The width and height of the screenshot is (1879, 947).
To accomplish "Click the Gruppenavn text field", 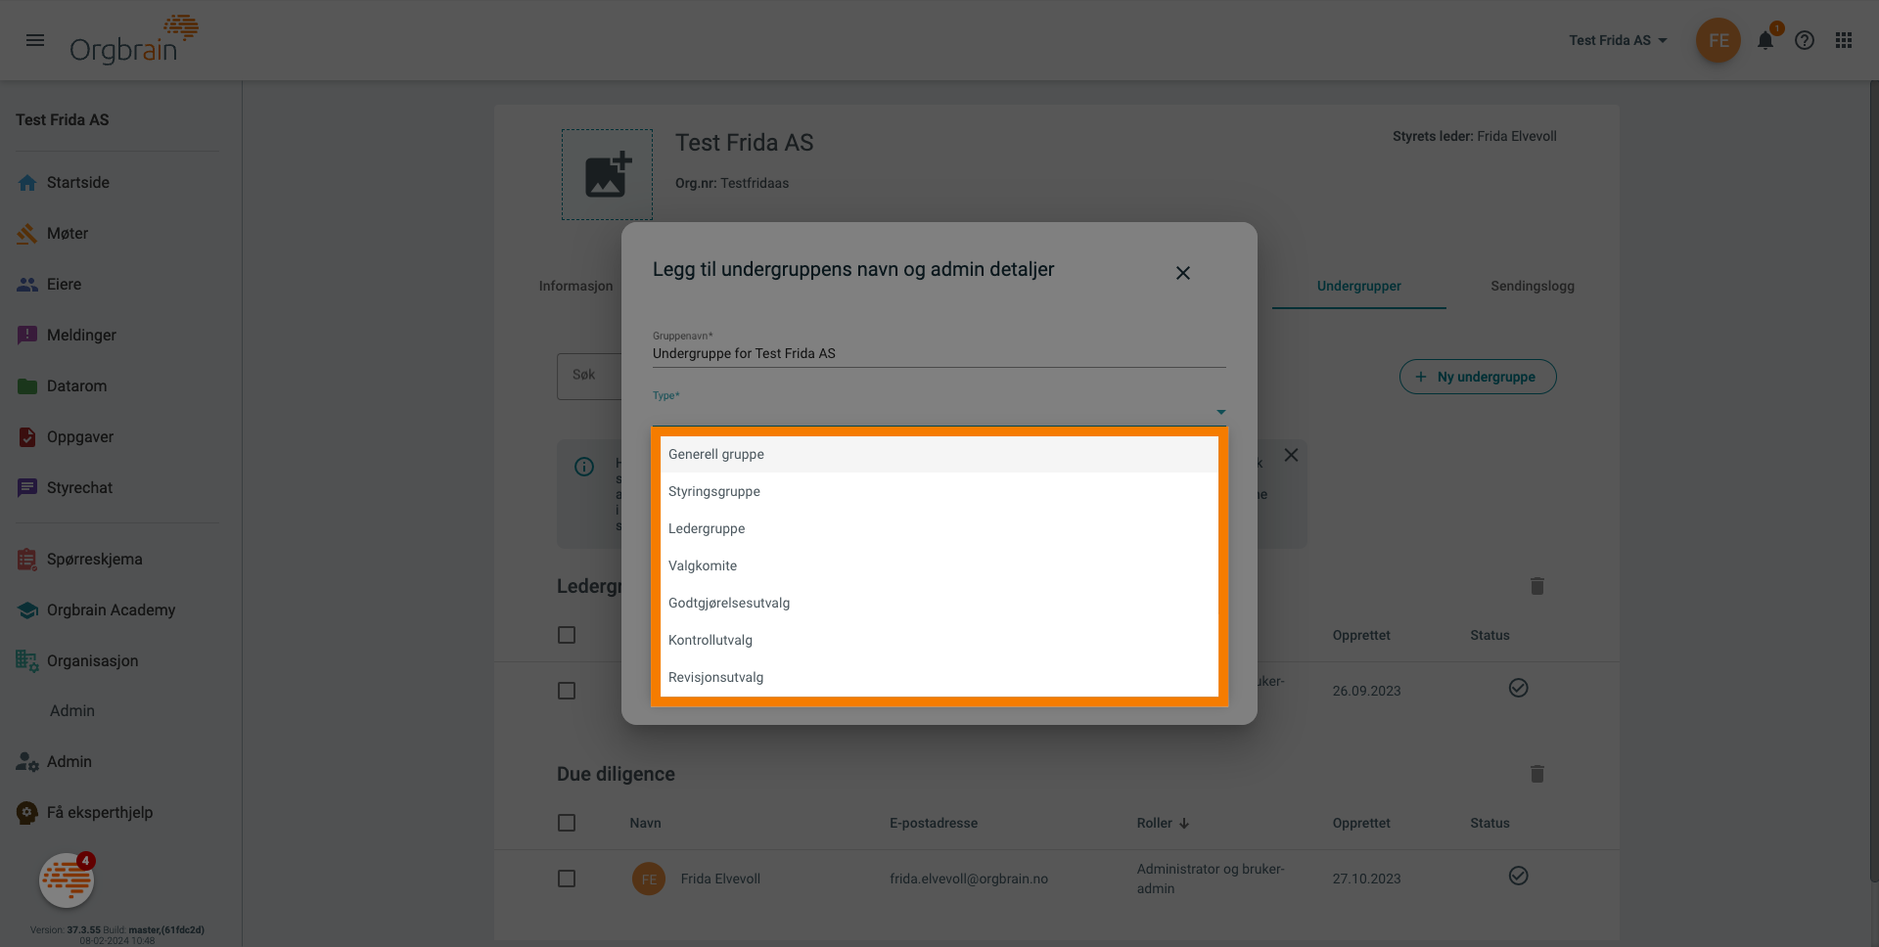I will [938, 353].
